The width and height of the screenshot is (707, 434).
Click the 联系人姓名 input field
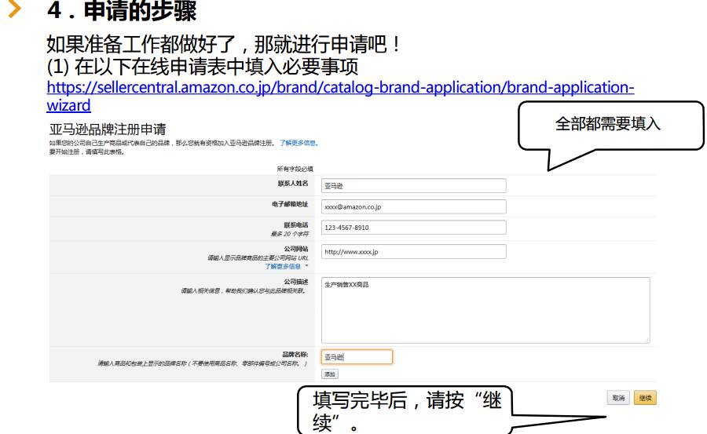(x=413, y=186)
